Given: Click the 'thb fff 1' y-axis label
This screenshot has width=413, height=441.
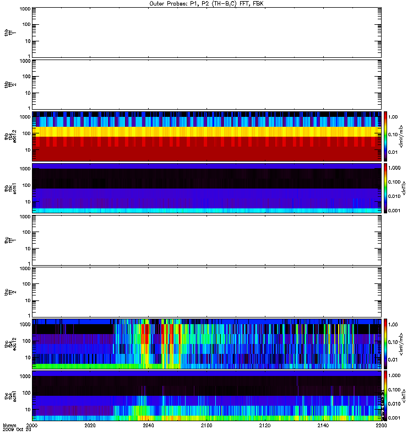Looking at the screenshot, I should click(10, 33).
